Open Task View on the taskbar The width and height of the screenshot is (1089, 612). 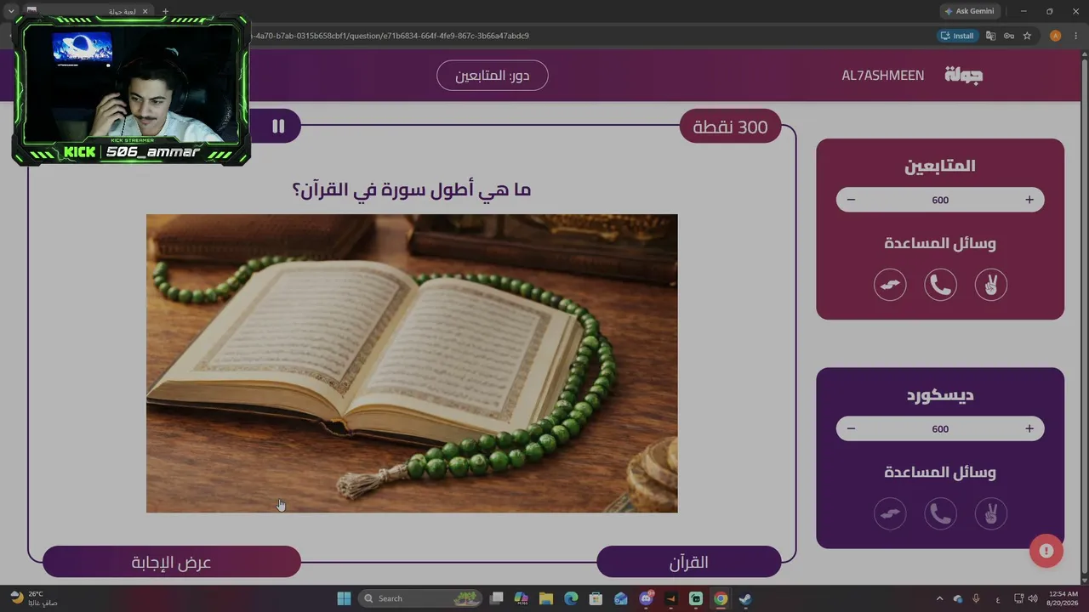click(497, 598)
